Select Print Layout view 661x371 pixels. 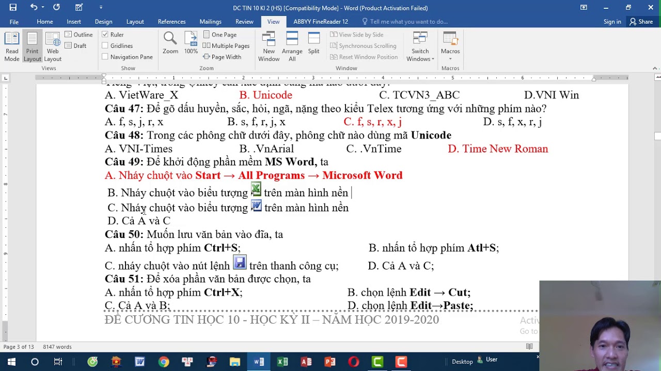32,47
